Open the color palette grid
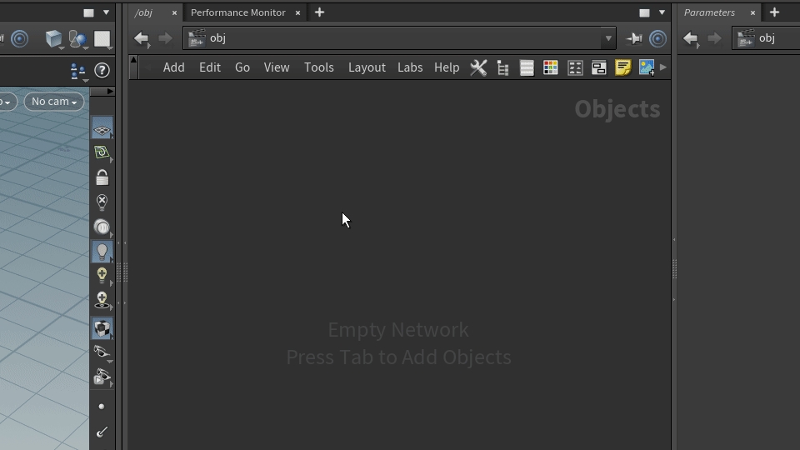 [x=551, y=68]
